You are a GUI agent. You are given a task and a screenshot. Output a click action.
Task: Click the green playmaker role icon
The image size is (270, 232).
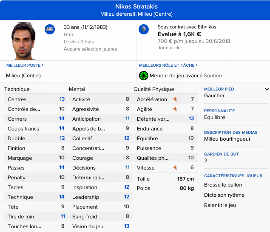pos(144,76)
